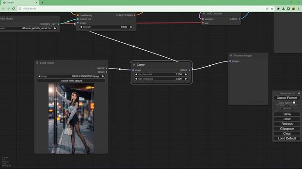This screenshot has height=169, width=302.
Task: Click the strength value field 0.500
Action: (124, 27)
